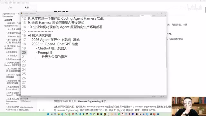
Task: Open WeChat from the taskbar
Action: (x=119, y=114)
